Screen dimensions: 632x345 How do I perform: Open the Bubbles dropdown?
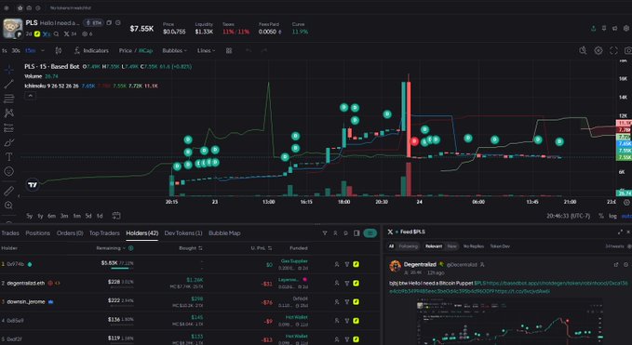click(x=175, y=51)
